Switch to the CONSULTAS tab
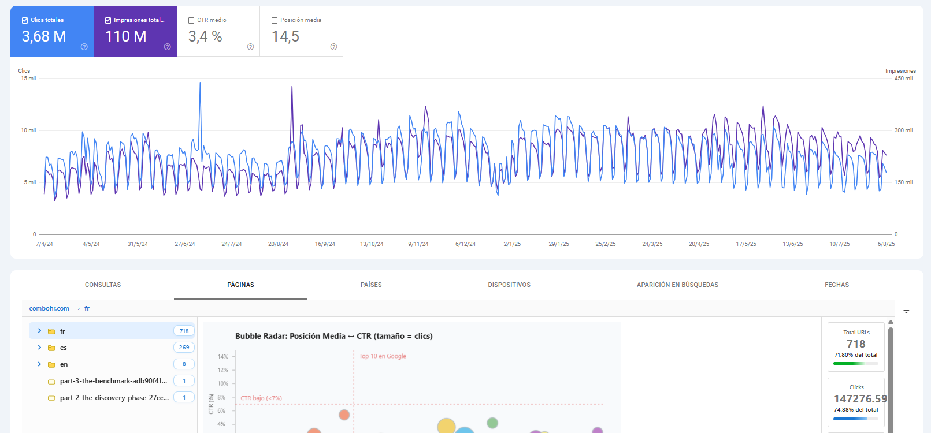The width and height of the screenshot is (931, 433). pyautogui.click(x=103, y=285)
